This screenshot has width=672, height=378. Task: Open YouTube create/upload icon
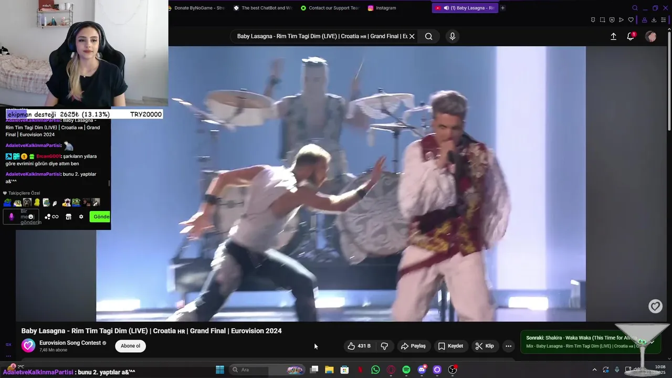tap(613, 36)
